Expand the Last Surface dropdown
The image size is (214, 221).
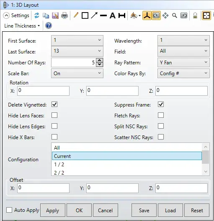click(77, 51)
